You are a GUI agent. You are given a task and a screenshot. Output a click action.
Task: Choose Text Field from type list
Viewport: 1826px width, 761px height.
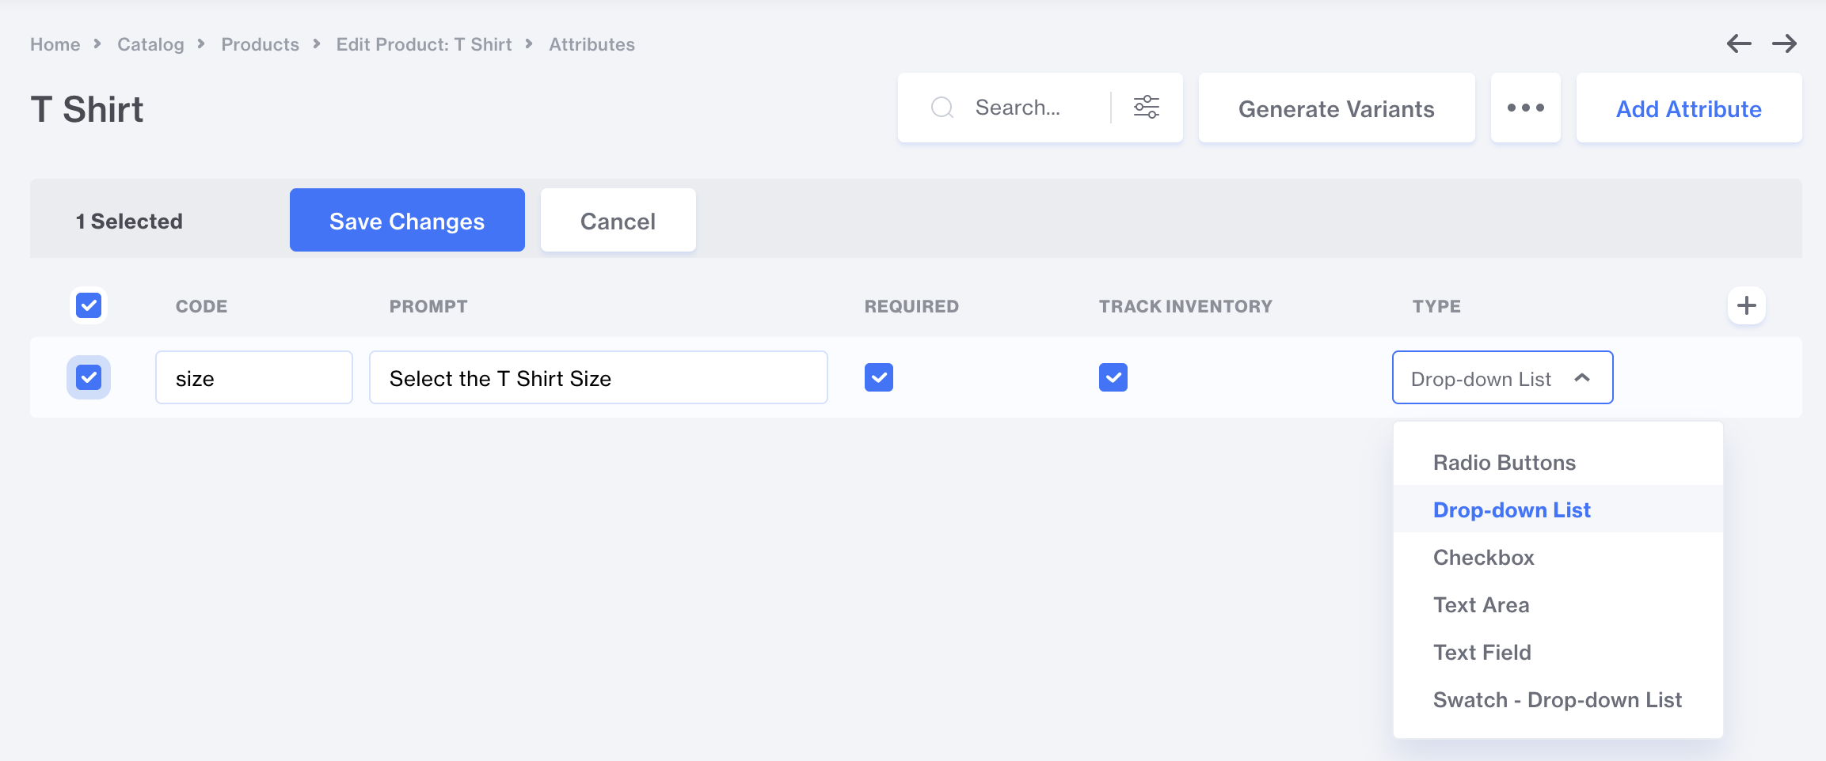point(1558,652)
